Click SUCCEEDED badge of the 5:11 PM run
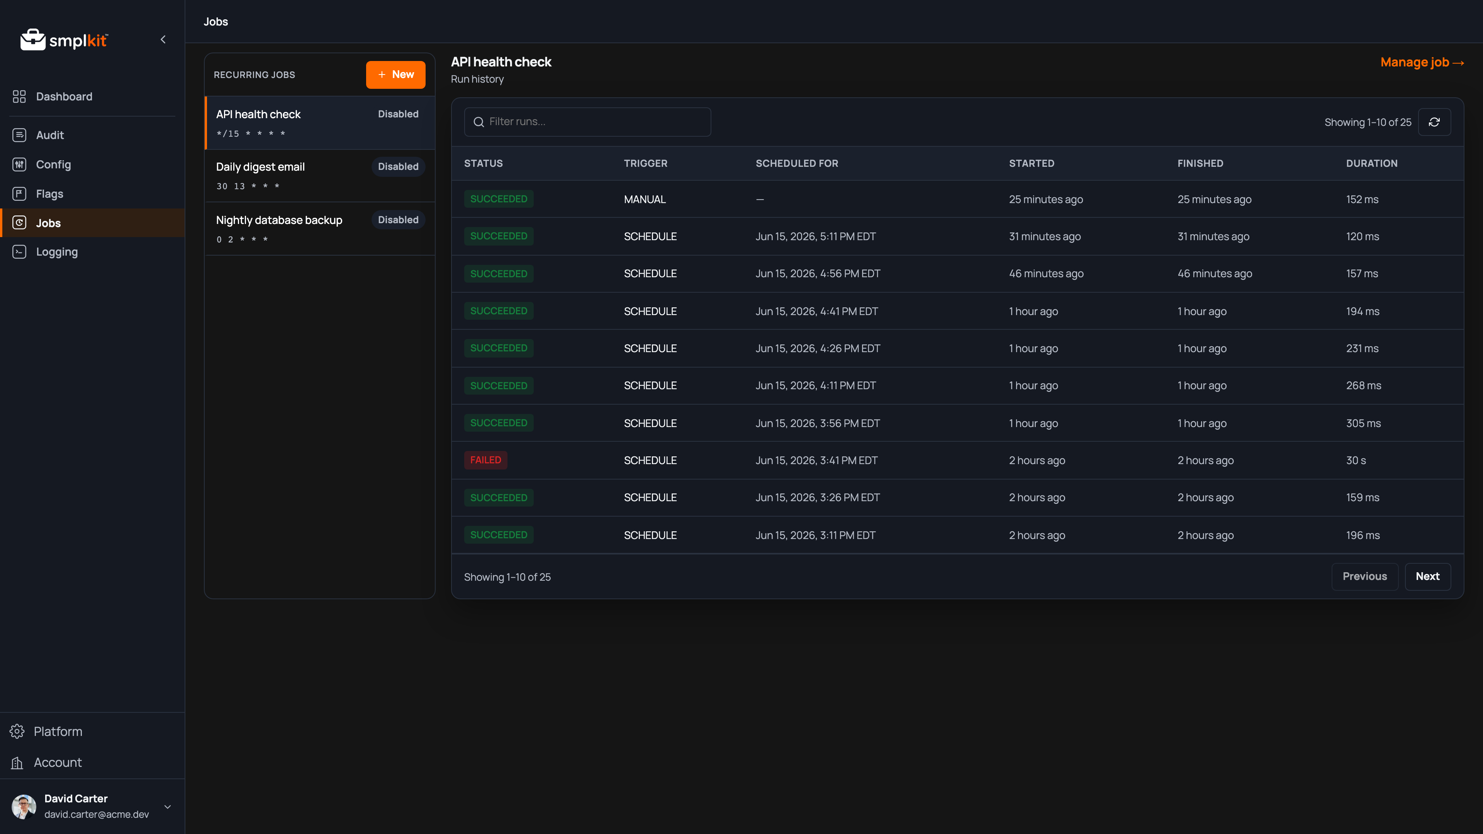The height and width of the screenshot is (834, 1483). pyautogui.click(x=499, y=236)
